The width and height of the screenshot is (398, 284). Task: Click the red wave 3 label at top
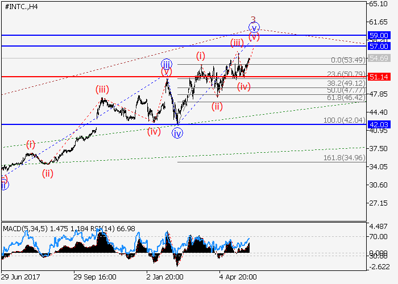pyautogui.click(x=254, y=19)
